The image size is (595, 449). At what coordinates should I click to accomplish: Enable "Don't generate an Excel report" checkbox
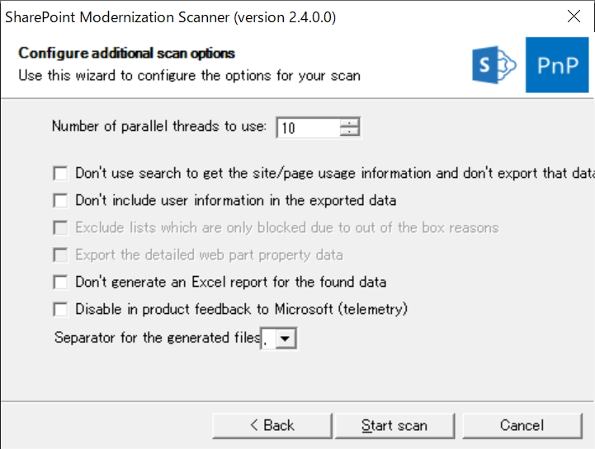[60, 283]
